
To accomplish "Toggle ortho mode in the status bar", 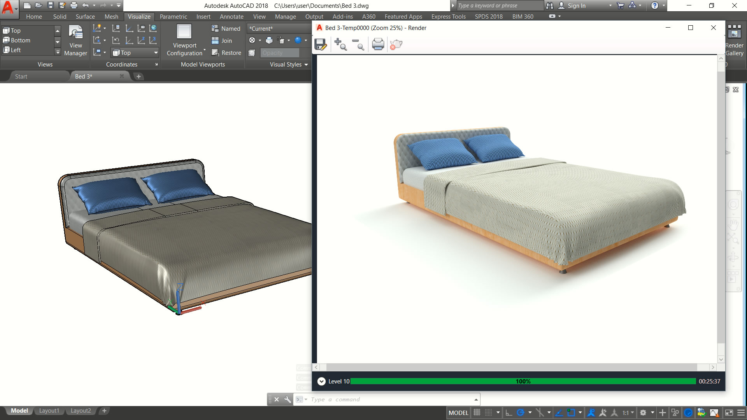I will [509, 413].
